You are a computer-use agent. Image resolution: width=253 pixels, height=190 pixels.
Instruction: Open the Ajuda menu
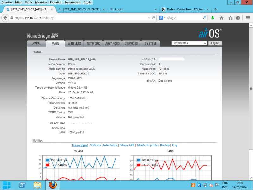point(88,3)
